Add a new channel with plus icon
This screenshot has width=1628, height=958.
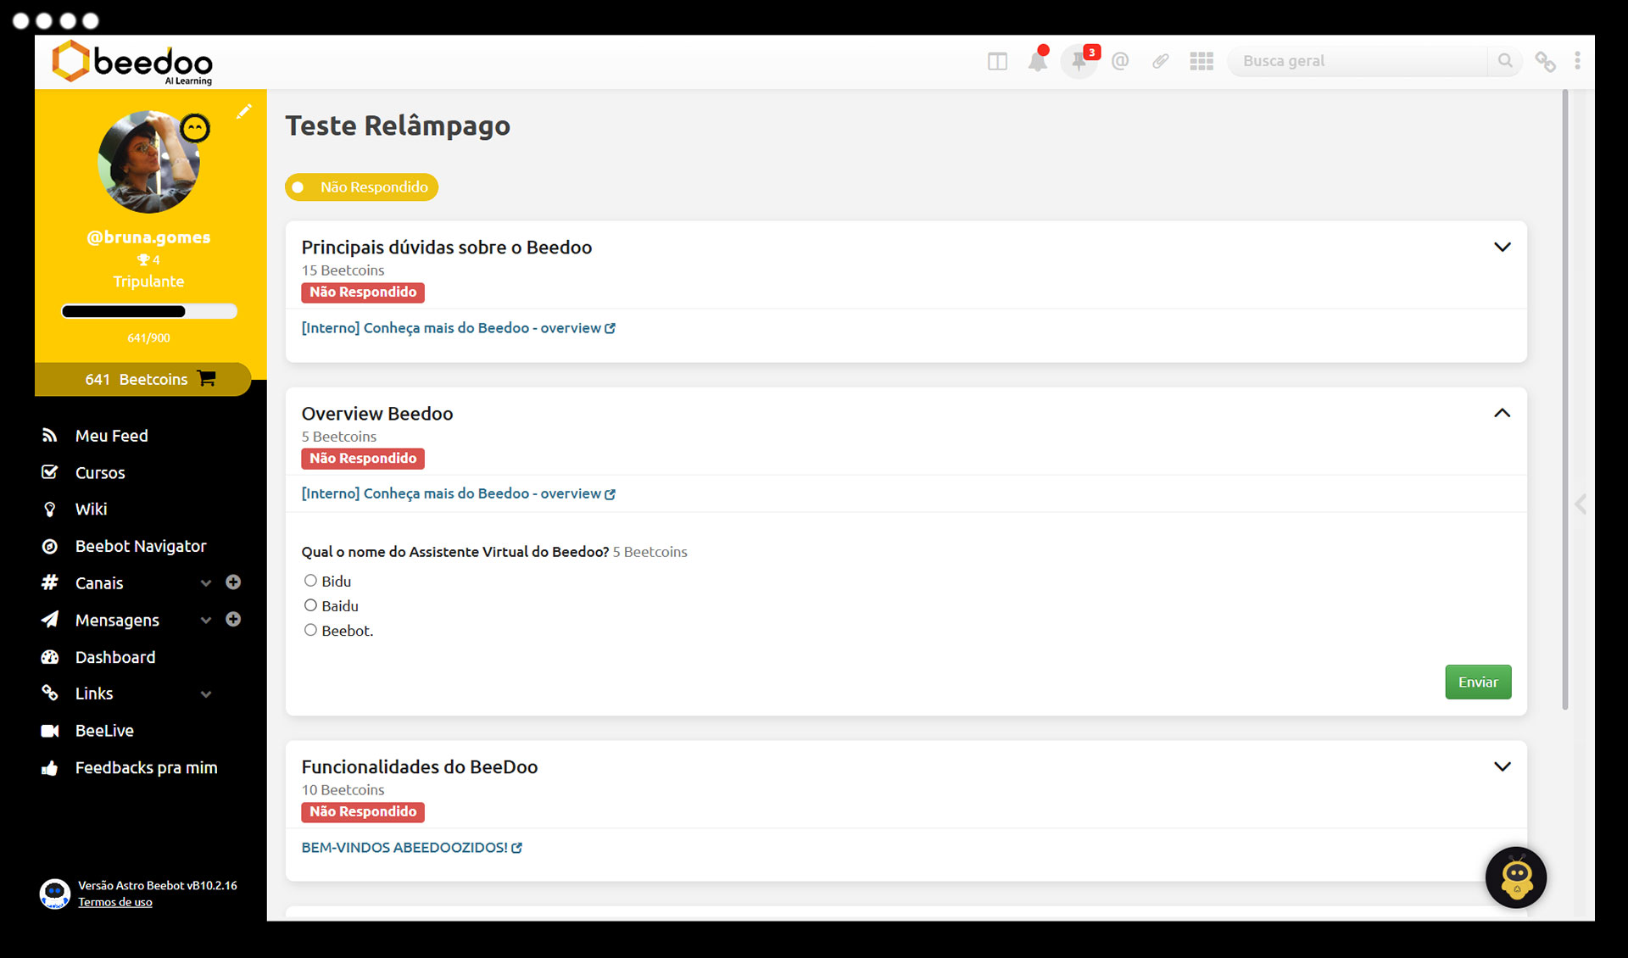pos(233,582)
